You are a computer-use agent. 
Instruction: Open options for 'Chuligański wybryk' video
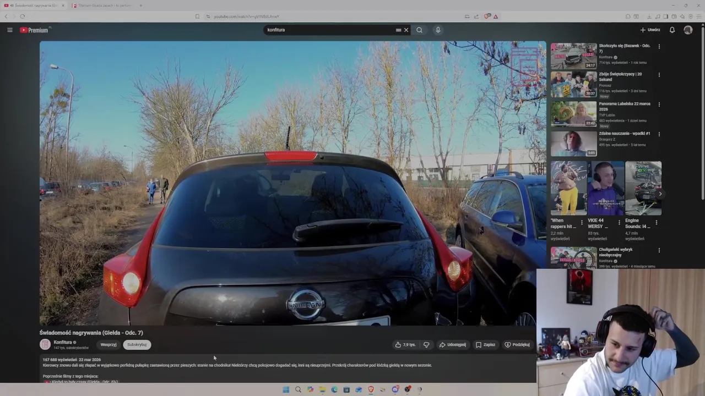[x=659, y=250]
